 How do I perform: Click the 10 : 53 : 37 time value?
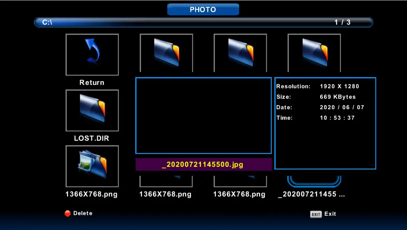pos(337,118)
